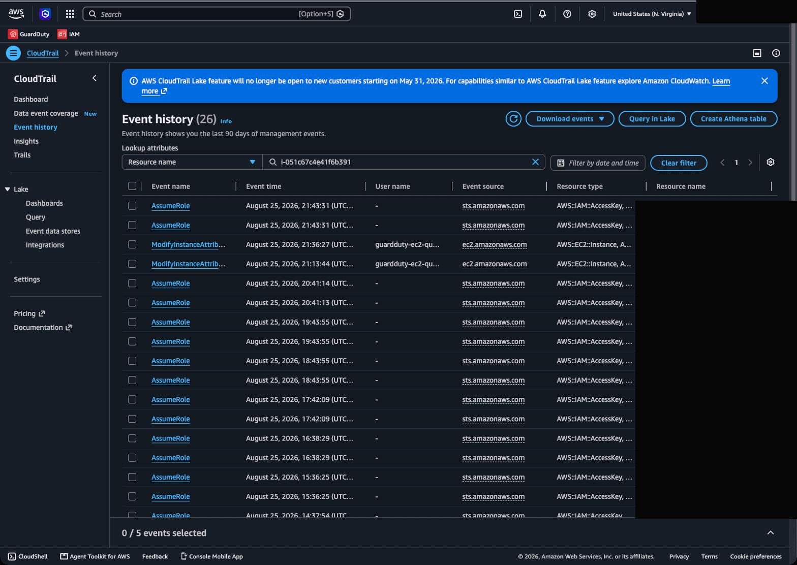Viewport: 797px width, 565px height.
Task: Select all events header checkbox
Action: 132,186
